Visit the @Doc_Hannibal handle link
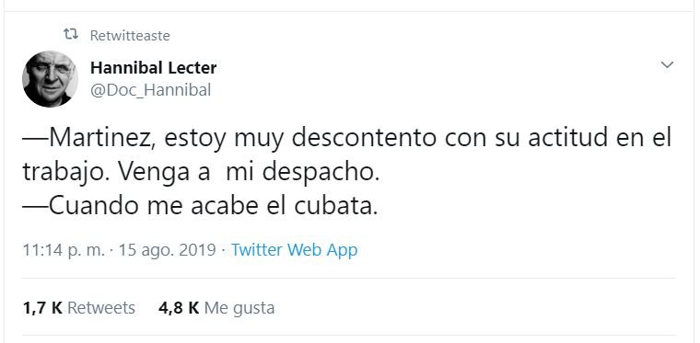 pyautogui.click(x=150, y=90)
